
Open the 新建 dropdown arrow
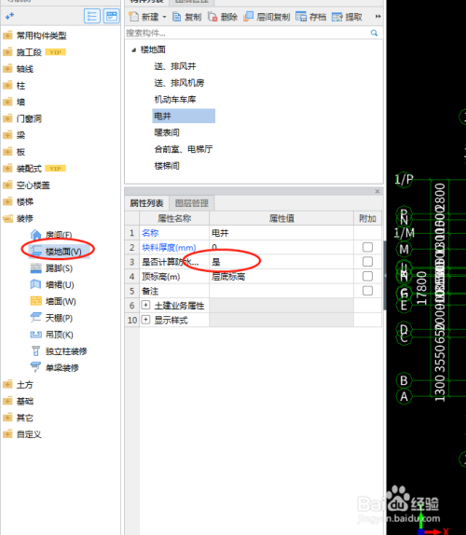coord(164,17)
